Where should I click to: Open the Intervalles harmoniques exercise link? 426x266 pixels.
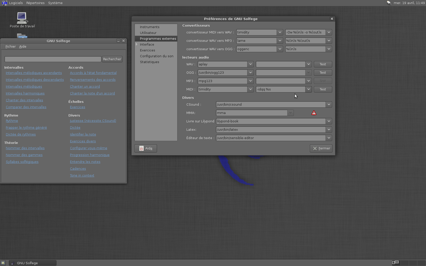25,93
